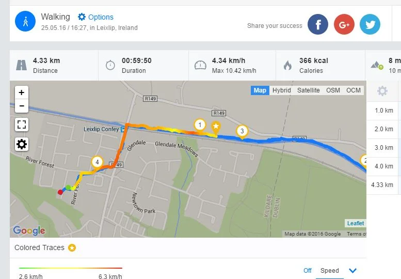Turn colored traces Off

308,270
